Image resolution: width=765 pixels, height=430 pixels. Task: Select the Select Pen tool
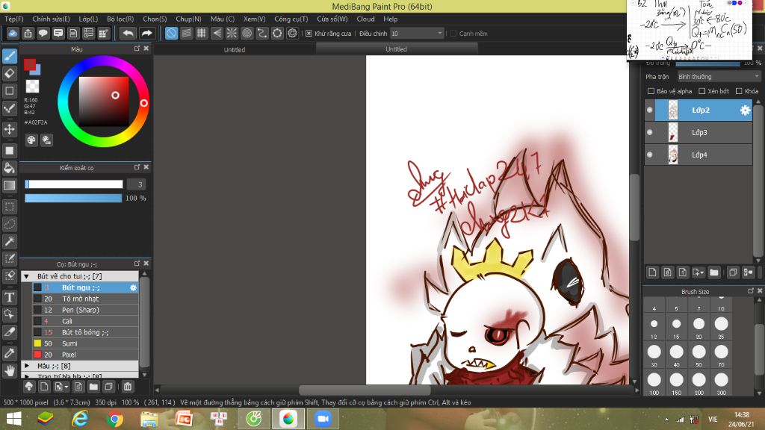click(9, 258)
